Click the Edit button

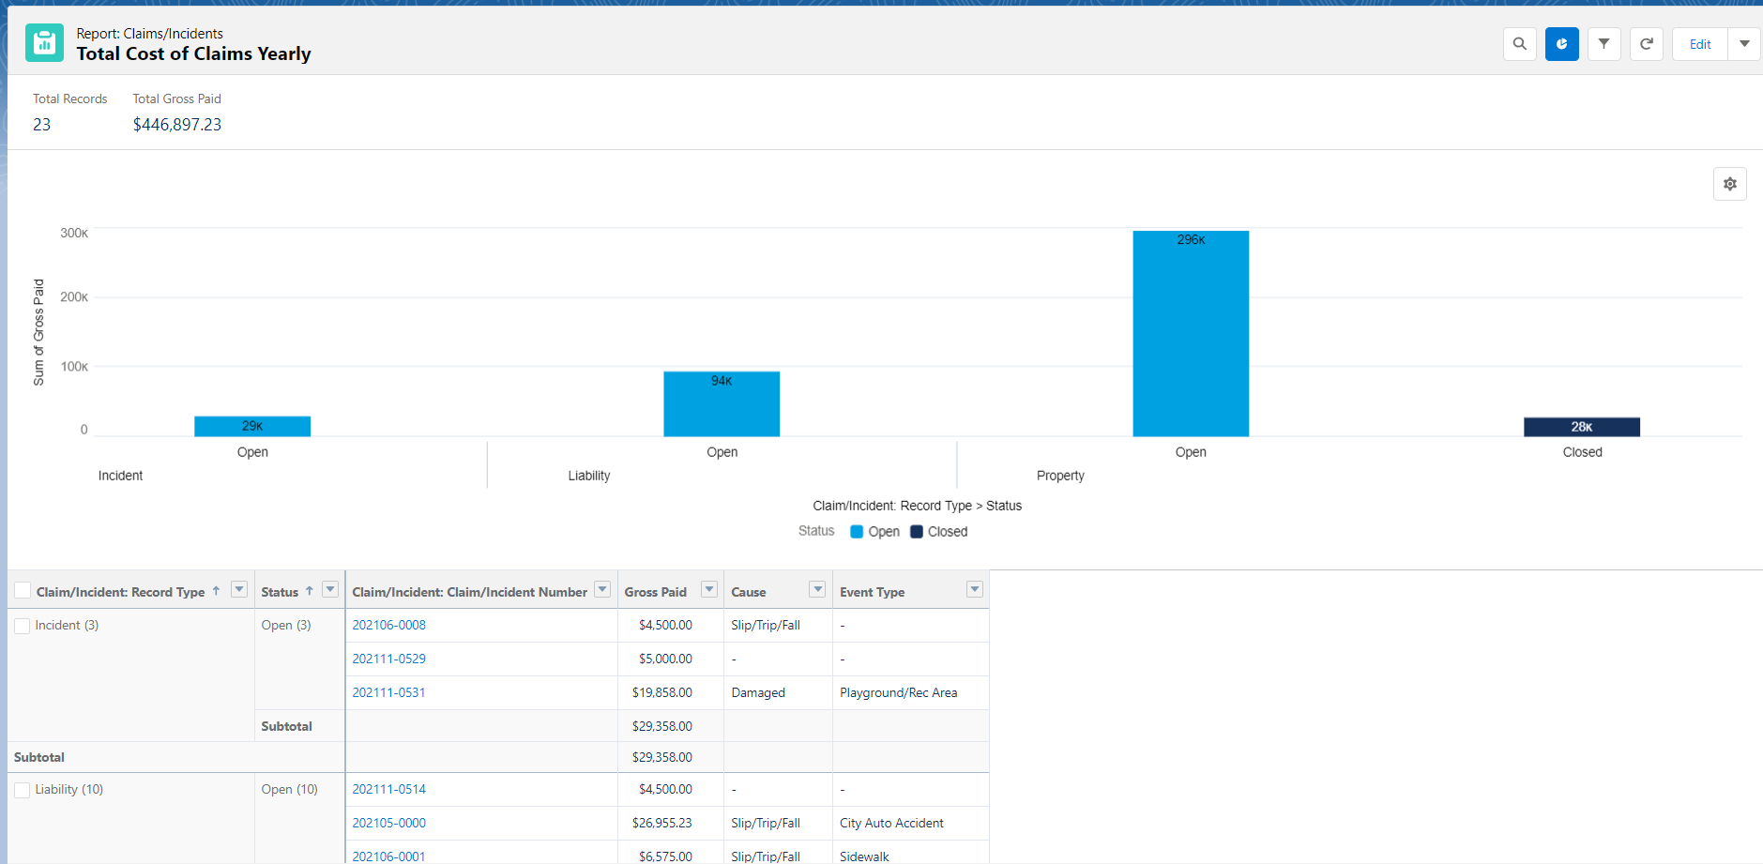coord(1699,44)
